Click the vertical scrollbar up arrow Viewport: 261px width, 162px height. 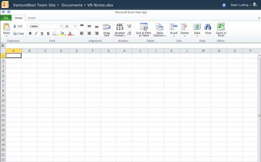coord(259,56)
